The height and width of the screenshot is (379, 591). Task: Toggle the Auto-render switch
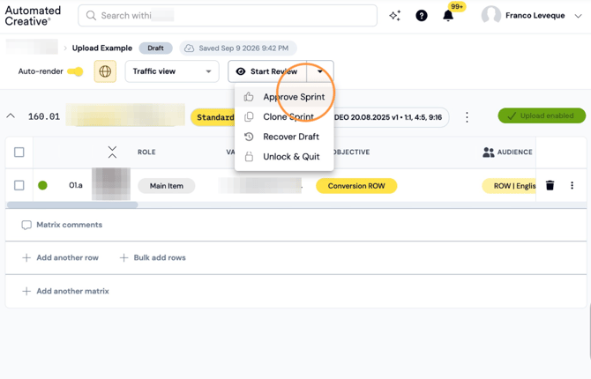75,71
